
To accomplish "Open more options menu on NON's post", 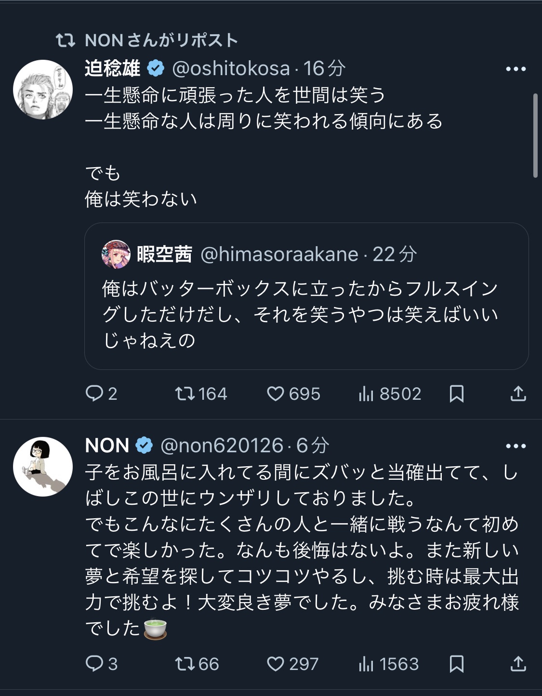I will [516, 446].
